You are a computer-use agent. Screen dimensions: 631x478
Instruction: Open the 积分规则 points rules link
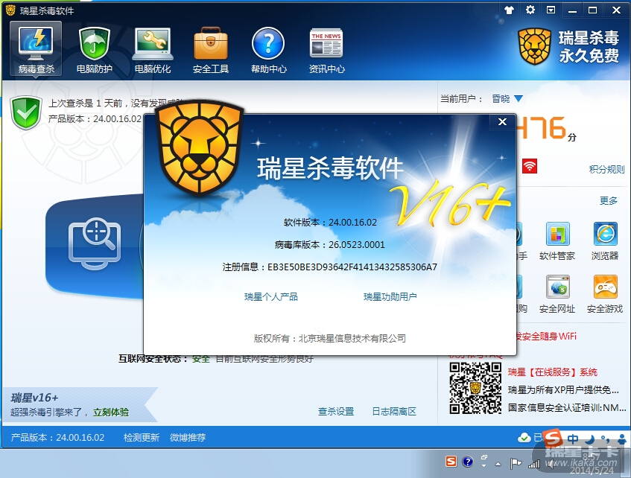point(607,170)
